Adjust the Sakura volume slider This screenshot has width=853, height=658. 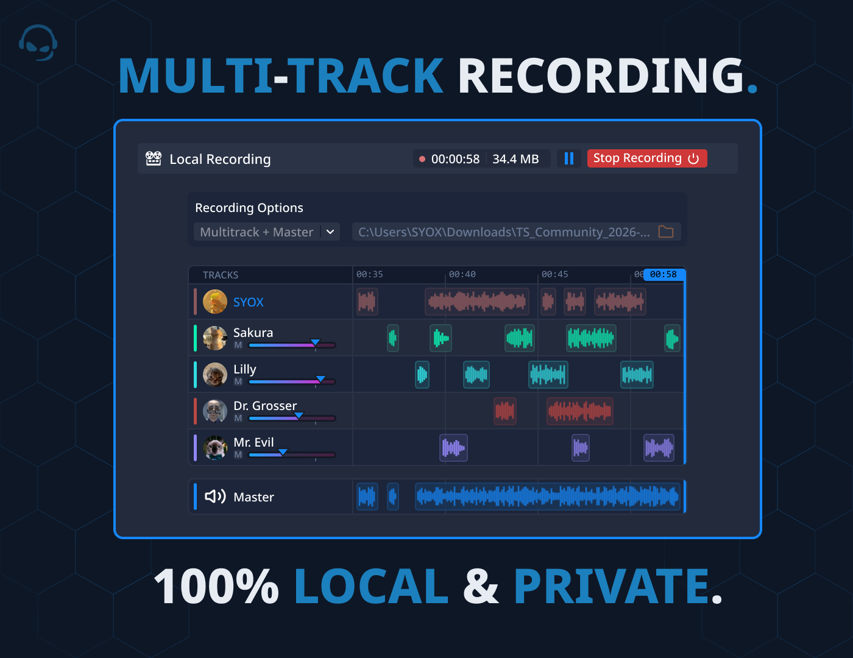pyautogui.click(x=292, y=345)
